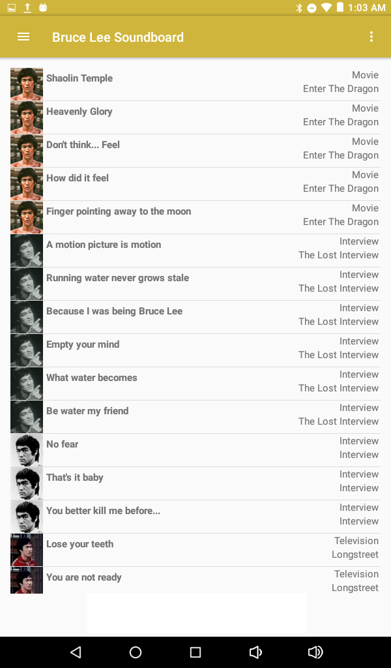The width and height of the screenshot is (391, 668).
Task: Play Finger pointing away to the moon
Action: pos(195,217)
